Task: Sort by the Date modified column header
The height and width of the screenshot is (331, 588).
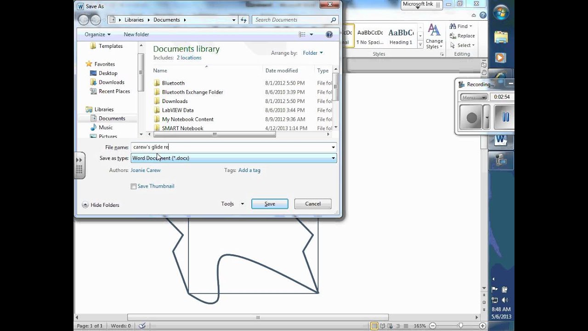Action: [282, 71]
